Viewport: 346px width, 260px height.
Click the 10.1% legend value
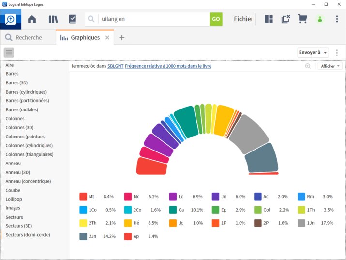coord(197,210)
